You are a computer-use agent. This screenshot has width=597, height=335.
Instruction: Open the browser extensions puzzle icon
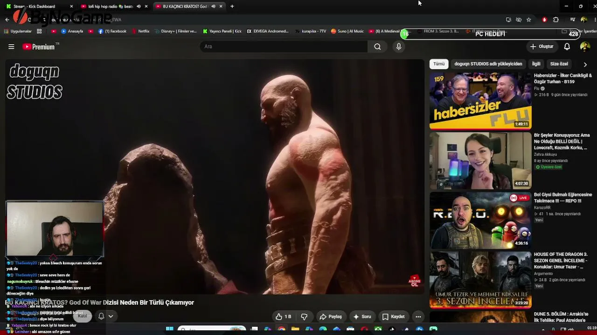coord(556,20)
